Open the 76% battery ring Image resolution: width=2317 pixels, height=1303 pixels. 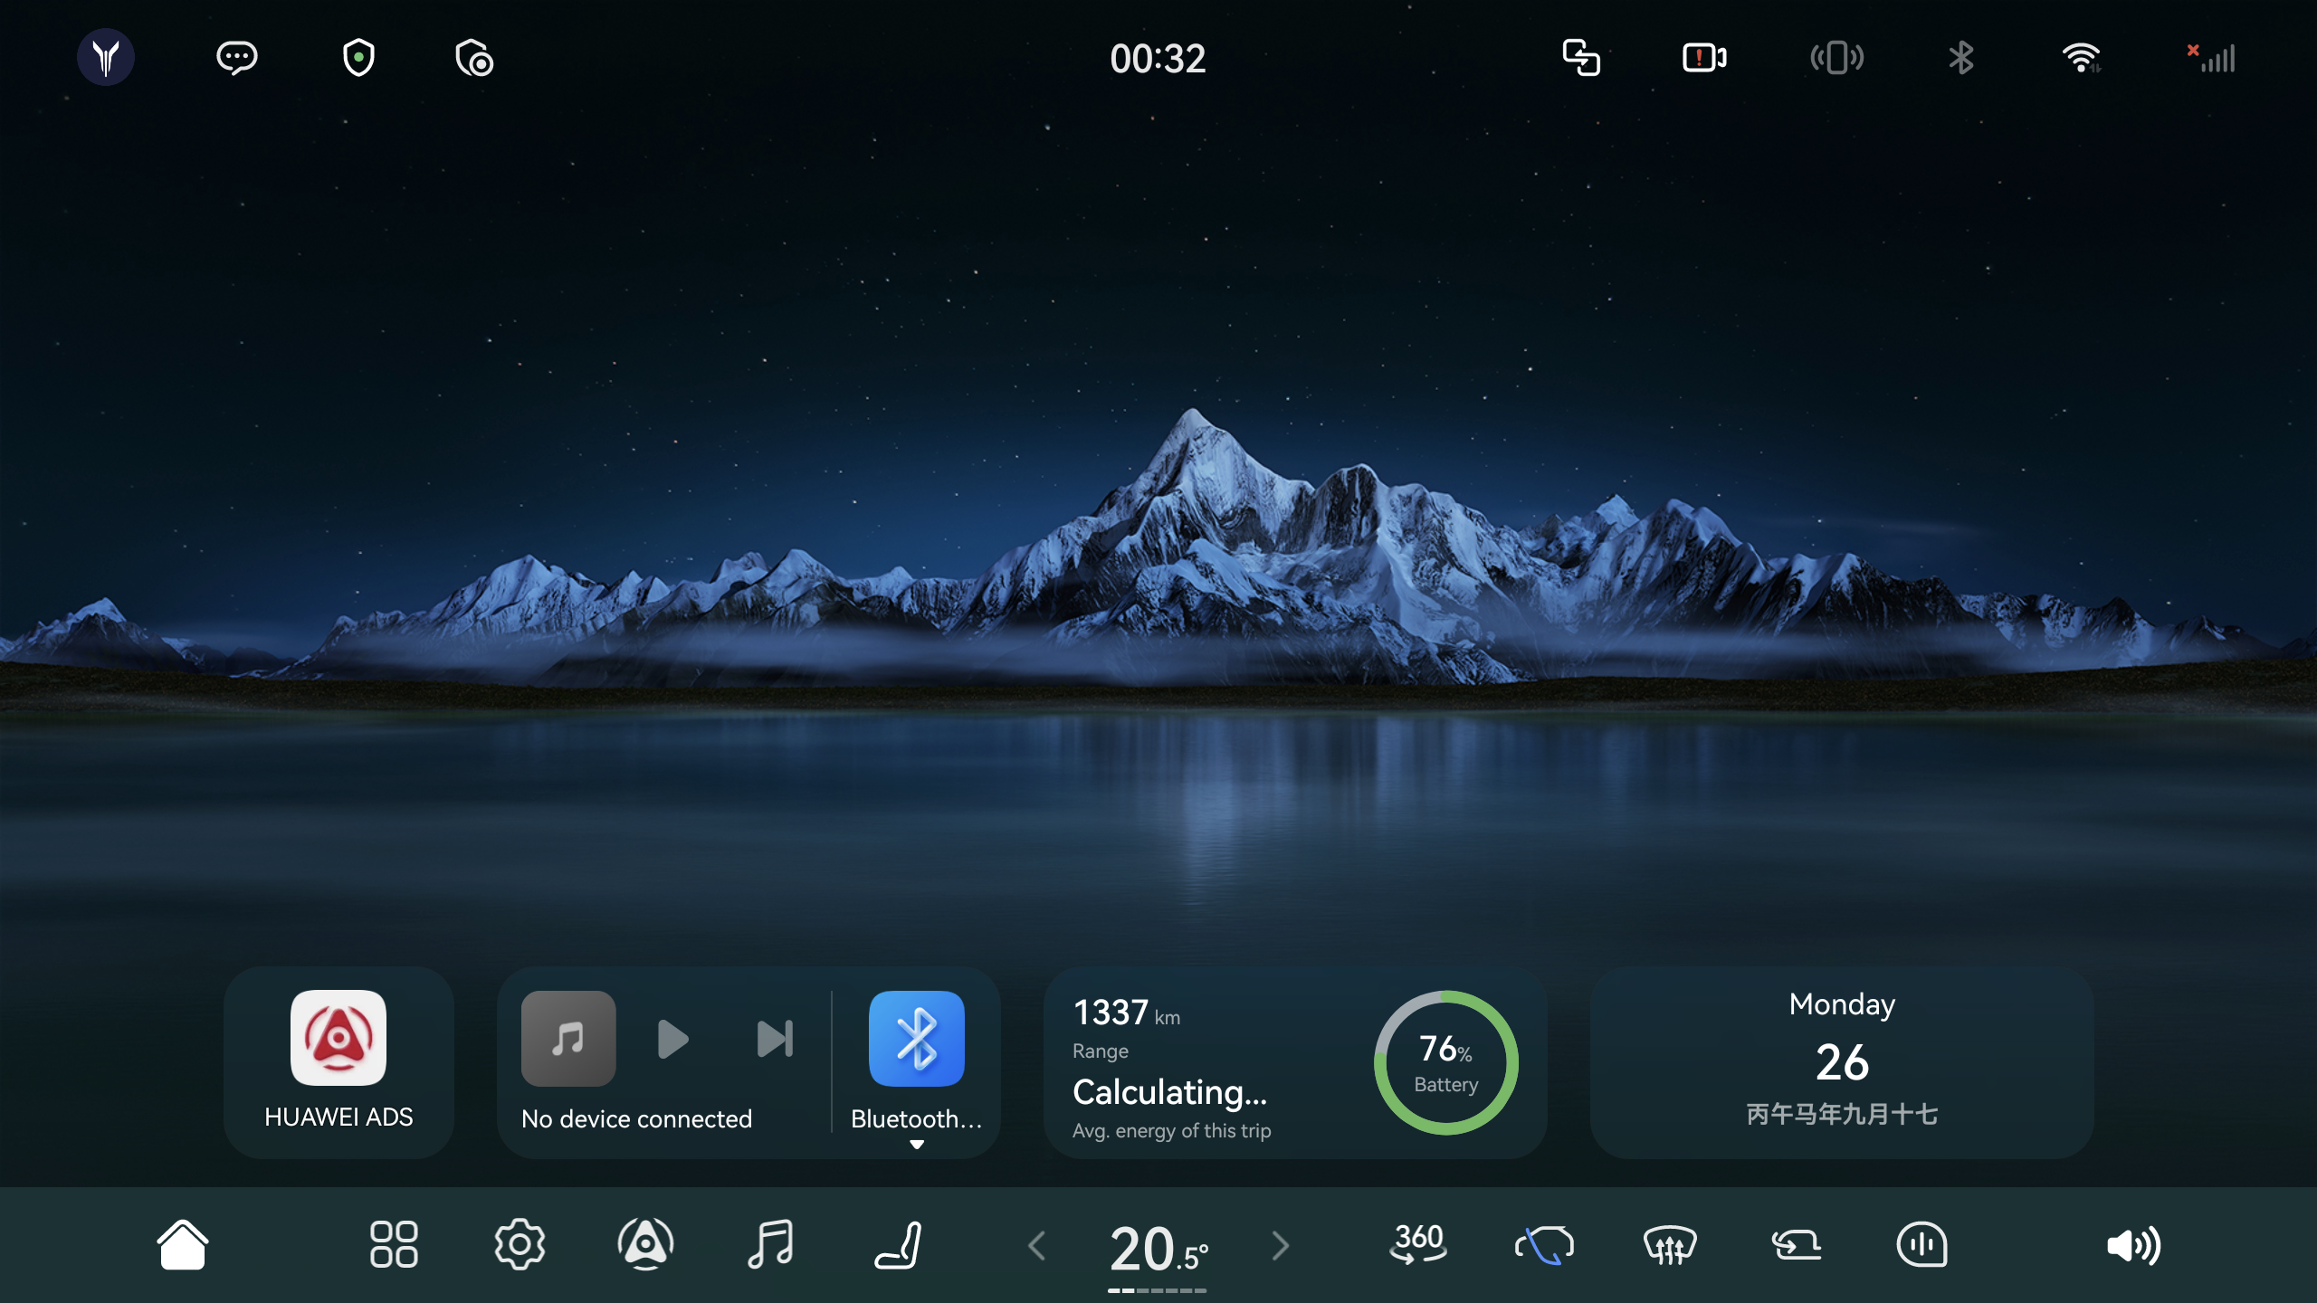tap(1445, 1062)
